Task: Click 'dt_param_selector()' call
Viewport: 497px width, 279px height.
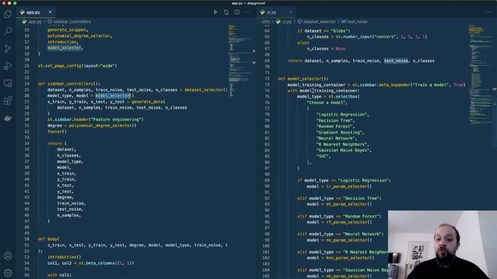Action: [x=349, y=205]
